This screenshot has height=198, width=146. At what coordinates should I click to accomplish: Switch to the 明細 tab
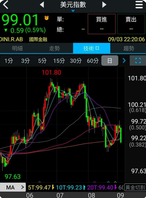[17, 49]
